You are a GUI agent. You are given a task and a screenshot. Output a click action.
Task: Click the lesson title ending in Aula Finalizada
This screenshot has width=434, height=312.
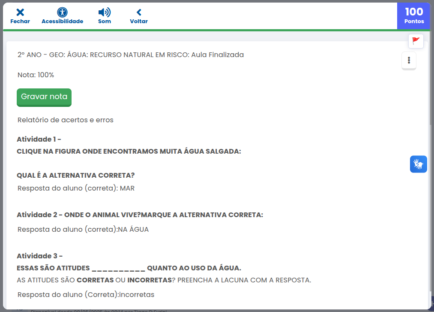[x=131, y=55]
